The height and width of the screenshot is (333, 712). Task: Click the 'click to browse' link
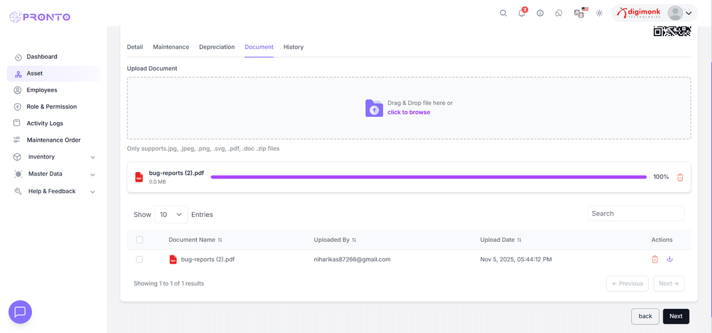[x=409, y=112]
